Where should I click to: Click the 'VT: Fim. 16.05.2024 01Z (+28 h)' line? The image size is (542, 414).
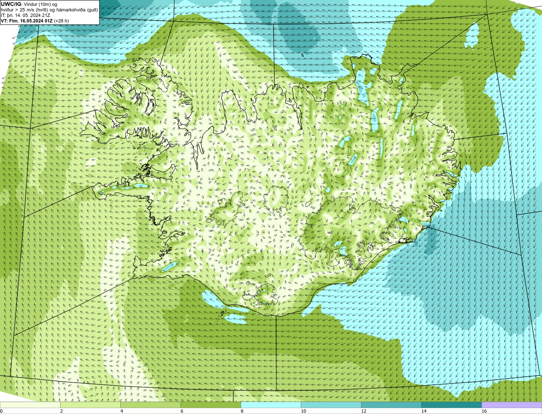[x=35, y=21]
